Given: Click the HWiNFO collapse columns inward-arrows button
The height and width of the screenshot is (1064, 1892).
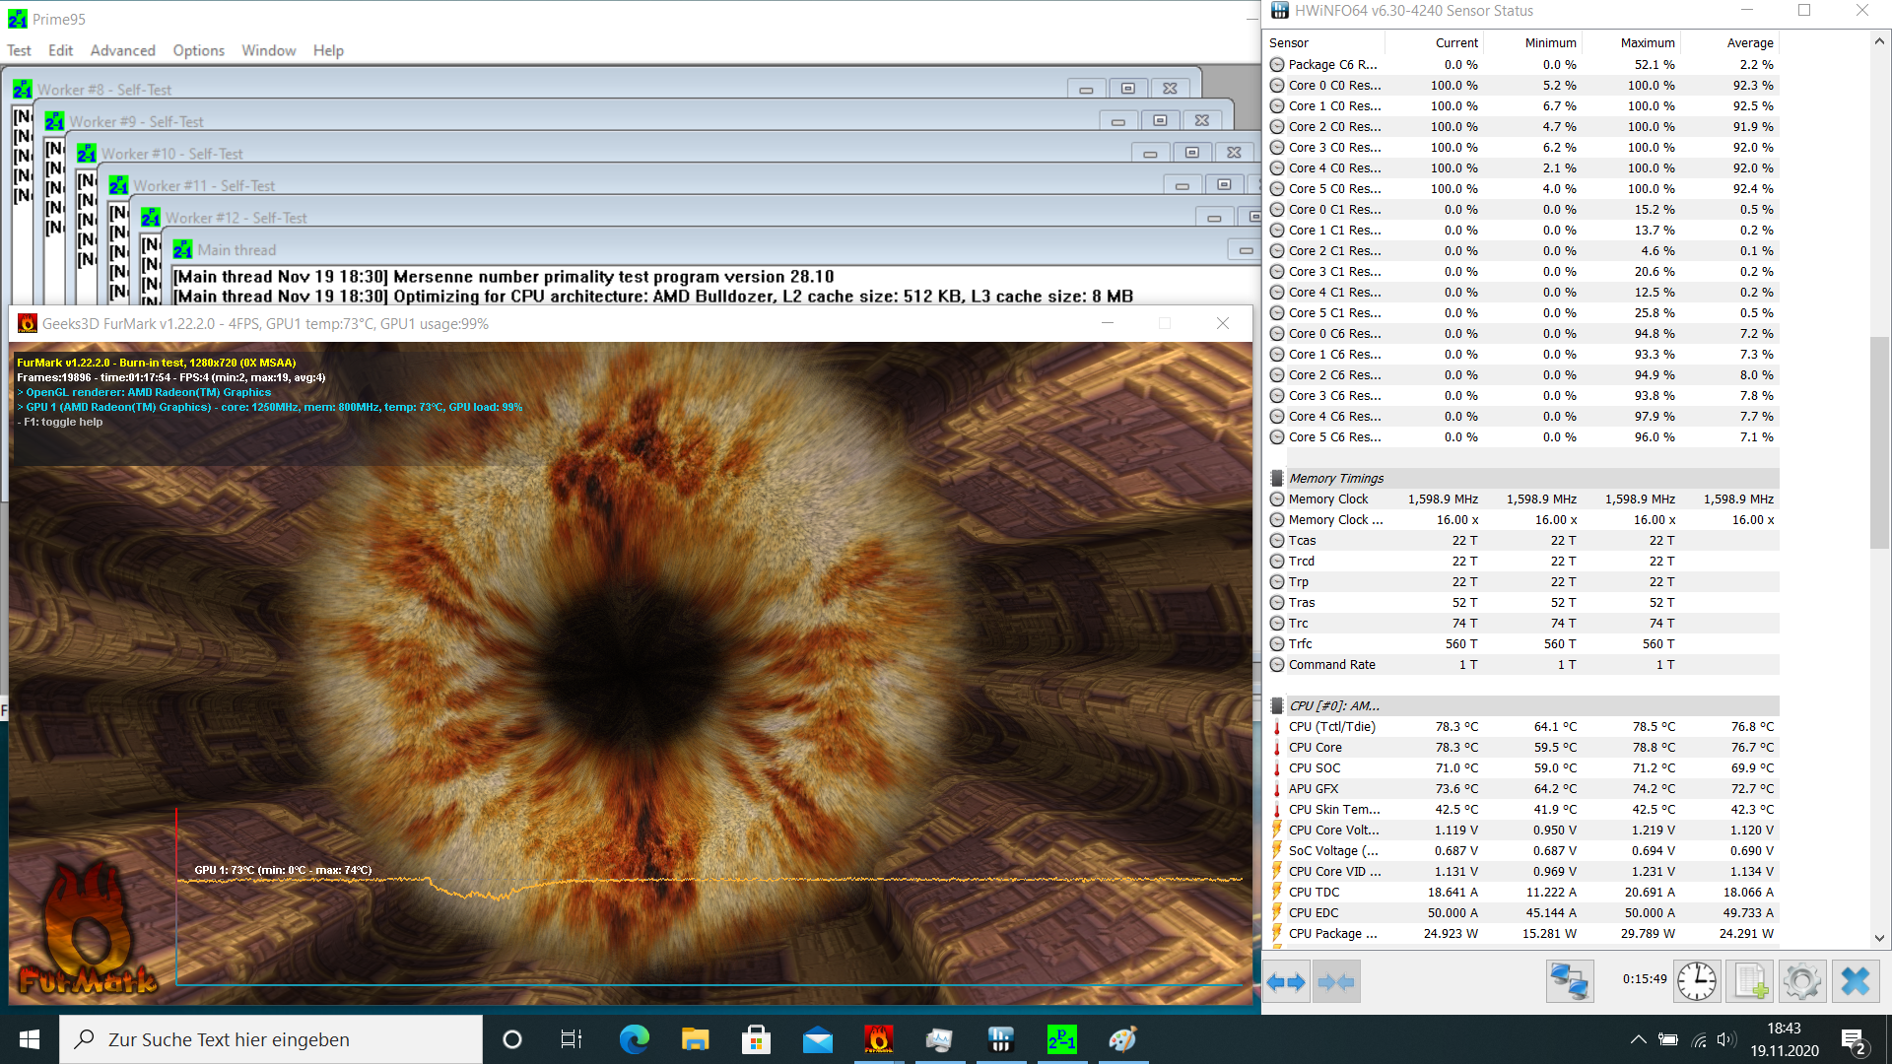Looking at the screenshot, I should [x=1336, y=982].
